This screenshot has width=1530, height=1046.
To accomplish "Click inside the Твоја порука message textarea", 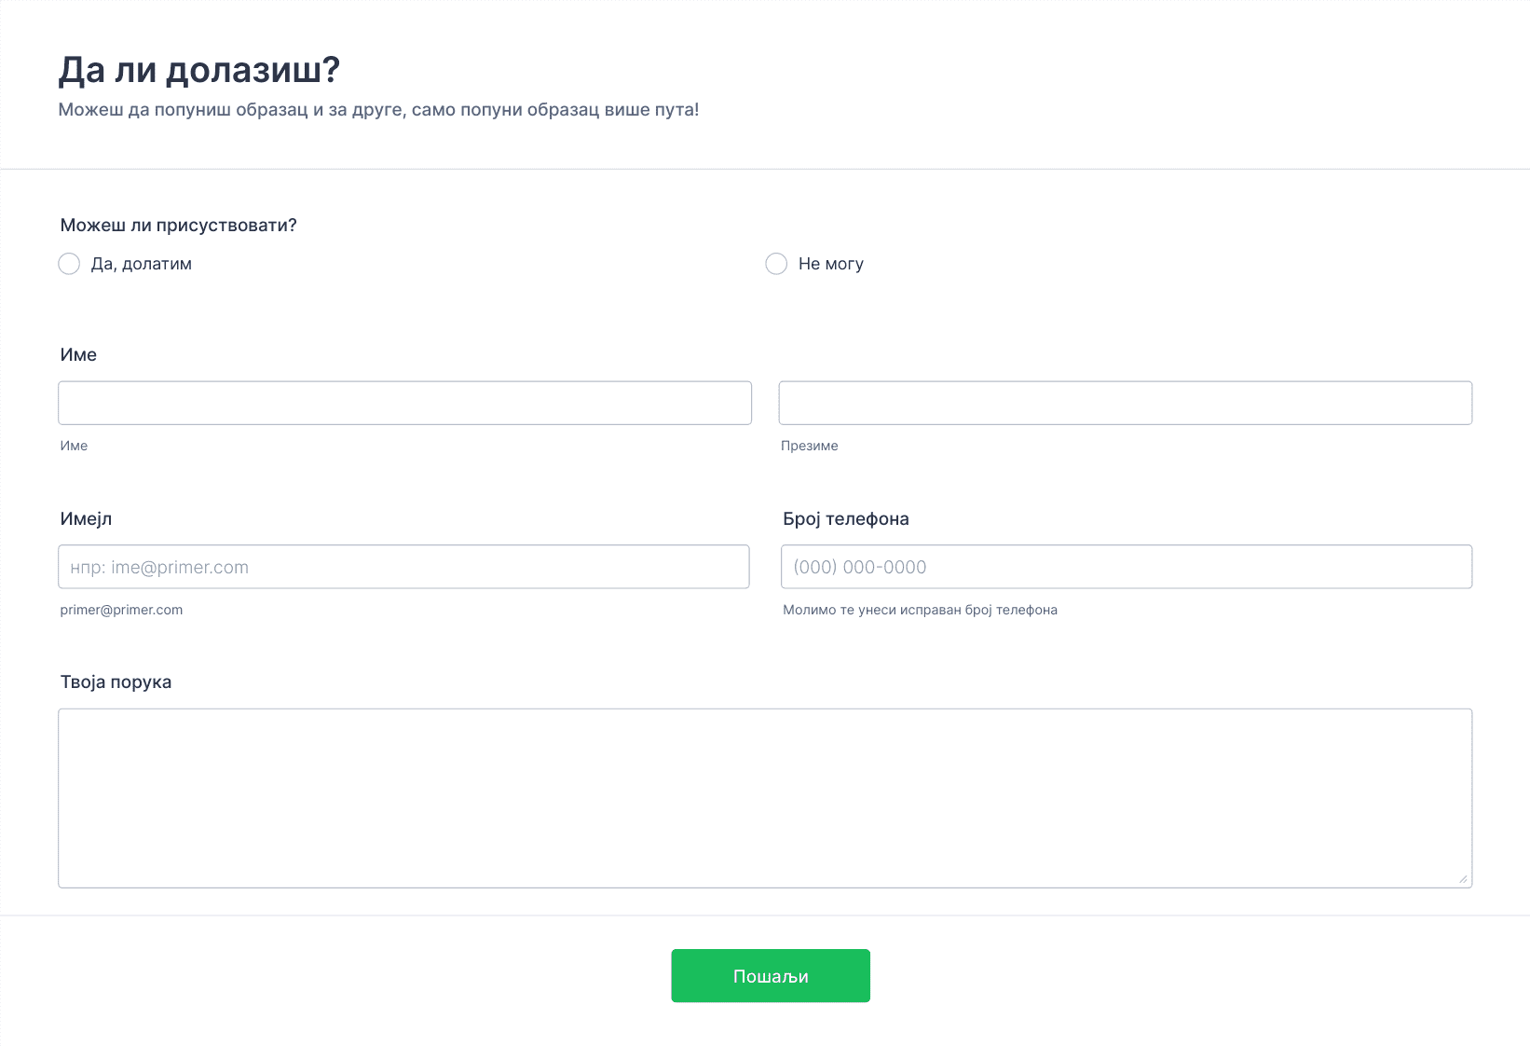I will pyautogui.click(x=765, y=798).
